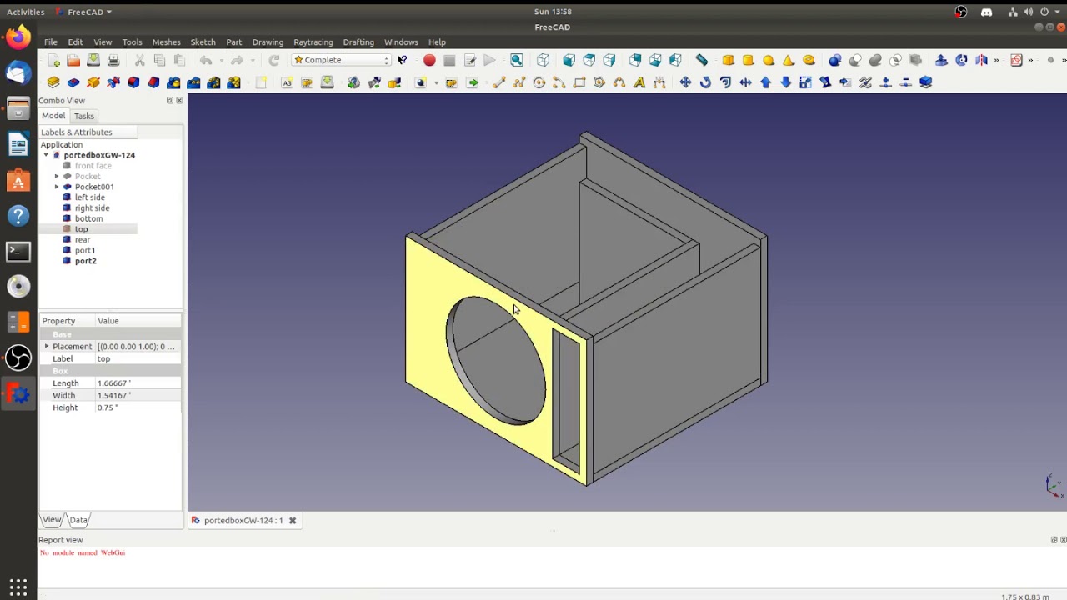Select 'right side' in the model tree
Viewport: 1067px width, 600px height.
(x=92, y=207)
